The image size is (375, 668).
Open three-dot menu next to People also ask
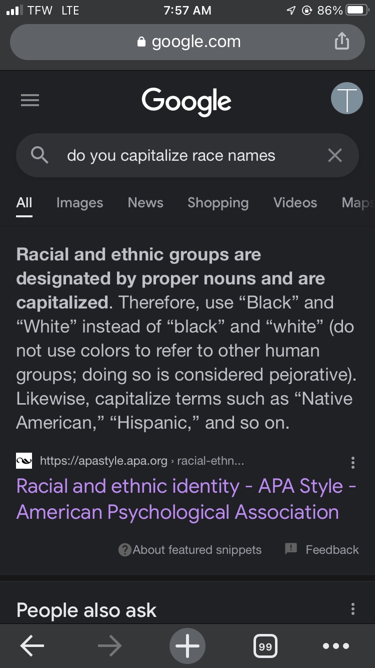coord(353,609)
